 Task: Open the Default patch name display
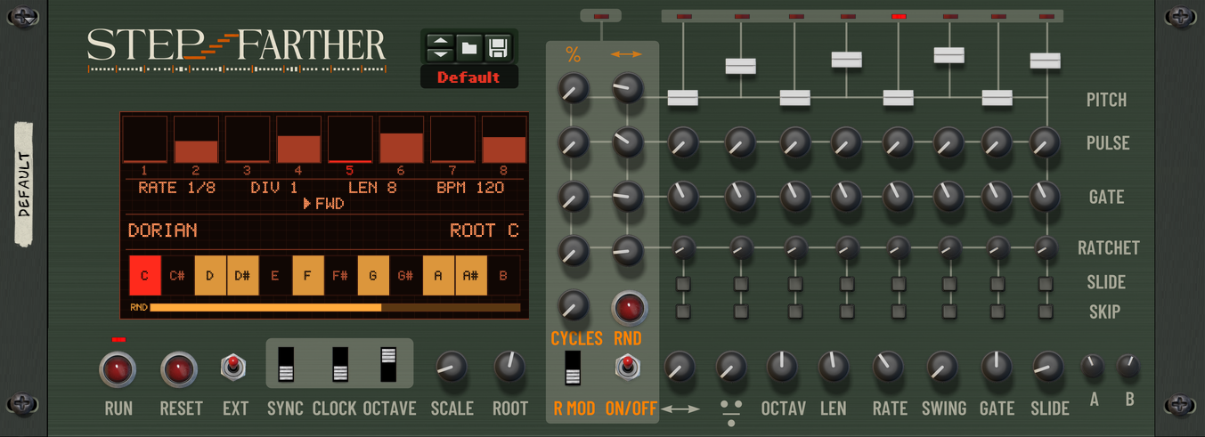coord(469,77)
